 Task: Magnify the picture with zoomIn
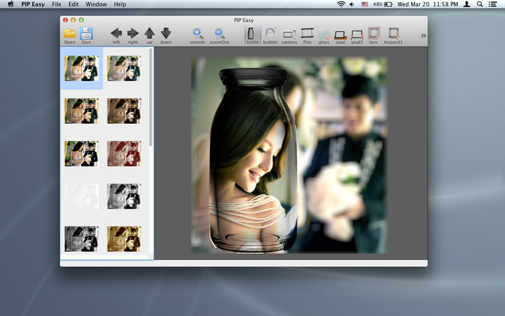tap(198, 35)
